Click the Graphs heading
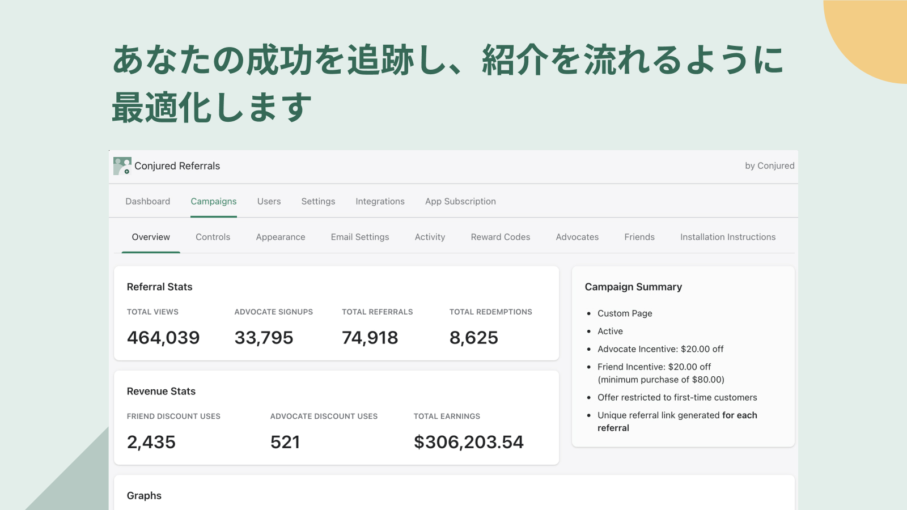Viewport: 907px width, 510px height. [144, 496]
